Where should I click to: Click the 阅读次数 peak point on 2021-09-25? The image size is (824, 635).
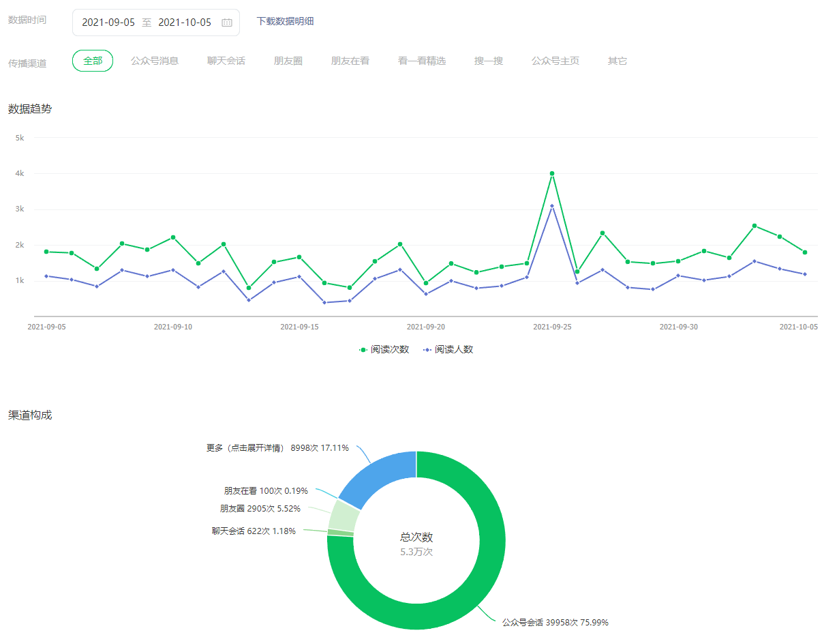(x=552, y=173)
